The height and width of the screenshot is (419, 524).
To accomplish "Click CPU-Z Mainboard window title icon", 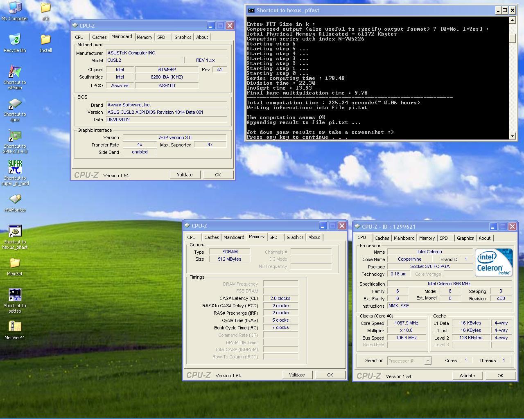I will pyautogui.click(x=75, y=25).
